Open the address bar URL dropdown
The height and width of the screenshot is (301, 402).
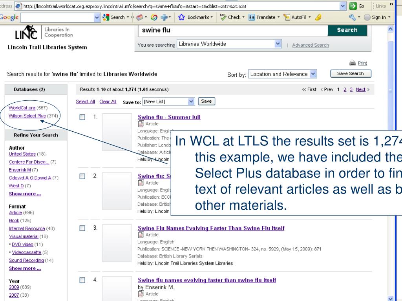click(343, 6)
